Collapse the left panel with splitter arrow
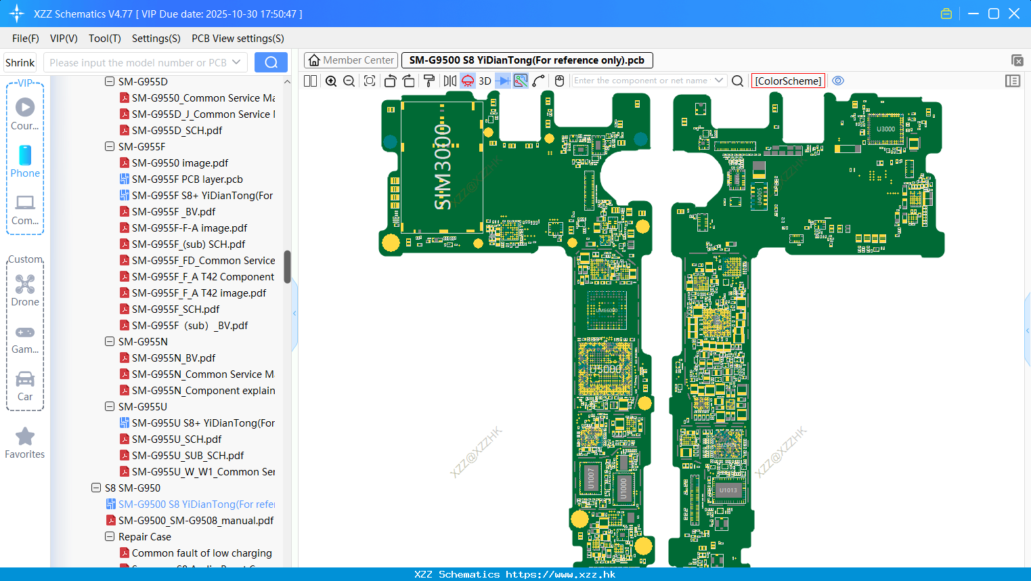Viewport: 1031px width, 581px height. tap(294, 313)
